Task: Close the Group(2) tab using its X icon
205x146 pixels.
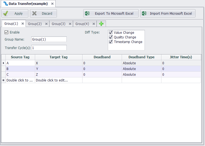Action: tap(46, 24)
